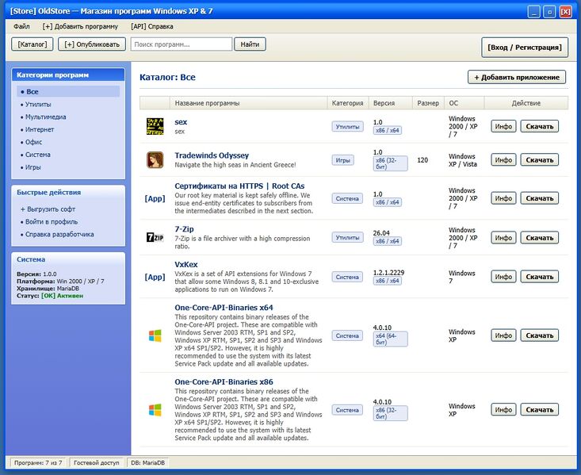Download 7-Zip with its Скачать button
581x475 pixels.
540,237
